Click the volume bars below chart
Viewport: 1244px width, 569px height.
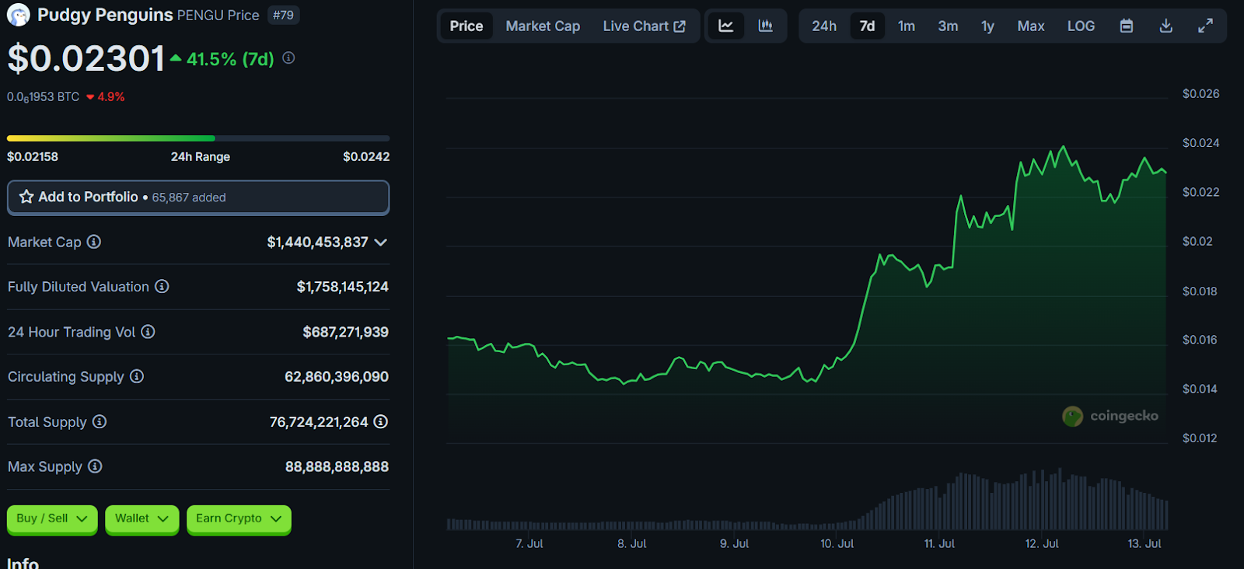tap(807, 500)
